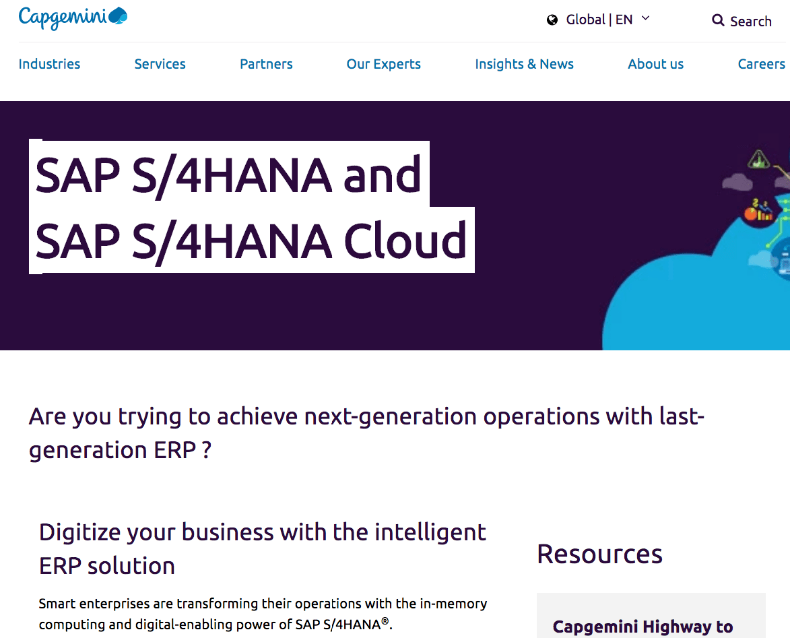Open the Insights & News menu
The width and height of the screenshot is (790, 638).
(524, 64)
